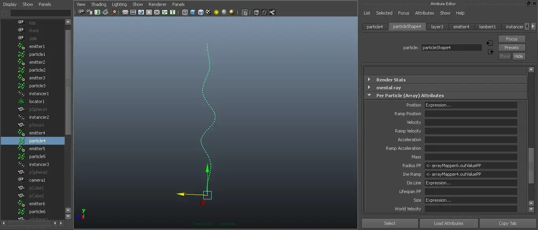Click the 2D Pan/Zoom icon
The image size is (538, 230).
click(113, 12)
